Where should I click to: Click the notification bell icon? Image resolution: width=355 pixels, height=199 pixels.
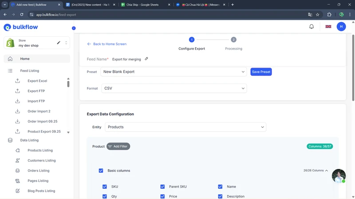coord(312,27)
